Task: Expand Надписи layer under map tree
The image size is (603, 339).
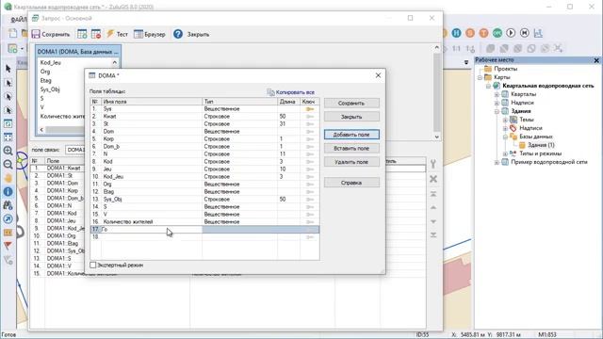Action: [497, 103]
